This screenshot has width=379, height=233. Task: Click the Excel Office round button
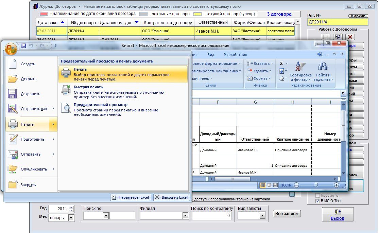coord(11,48)
